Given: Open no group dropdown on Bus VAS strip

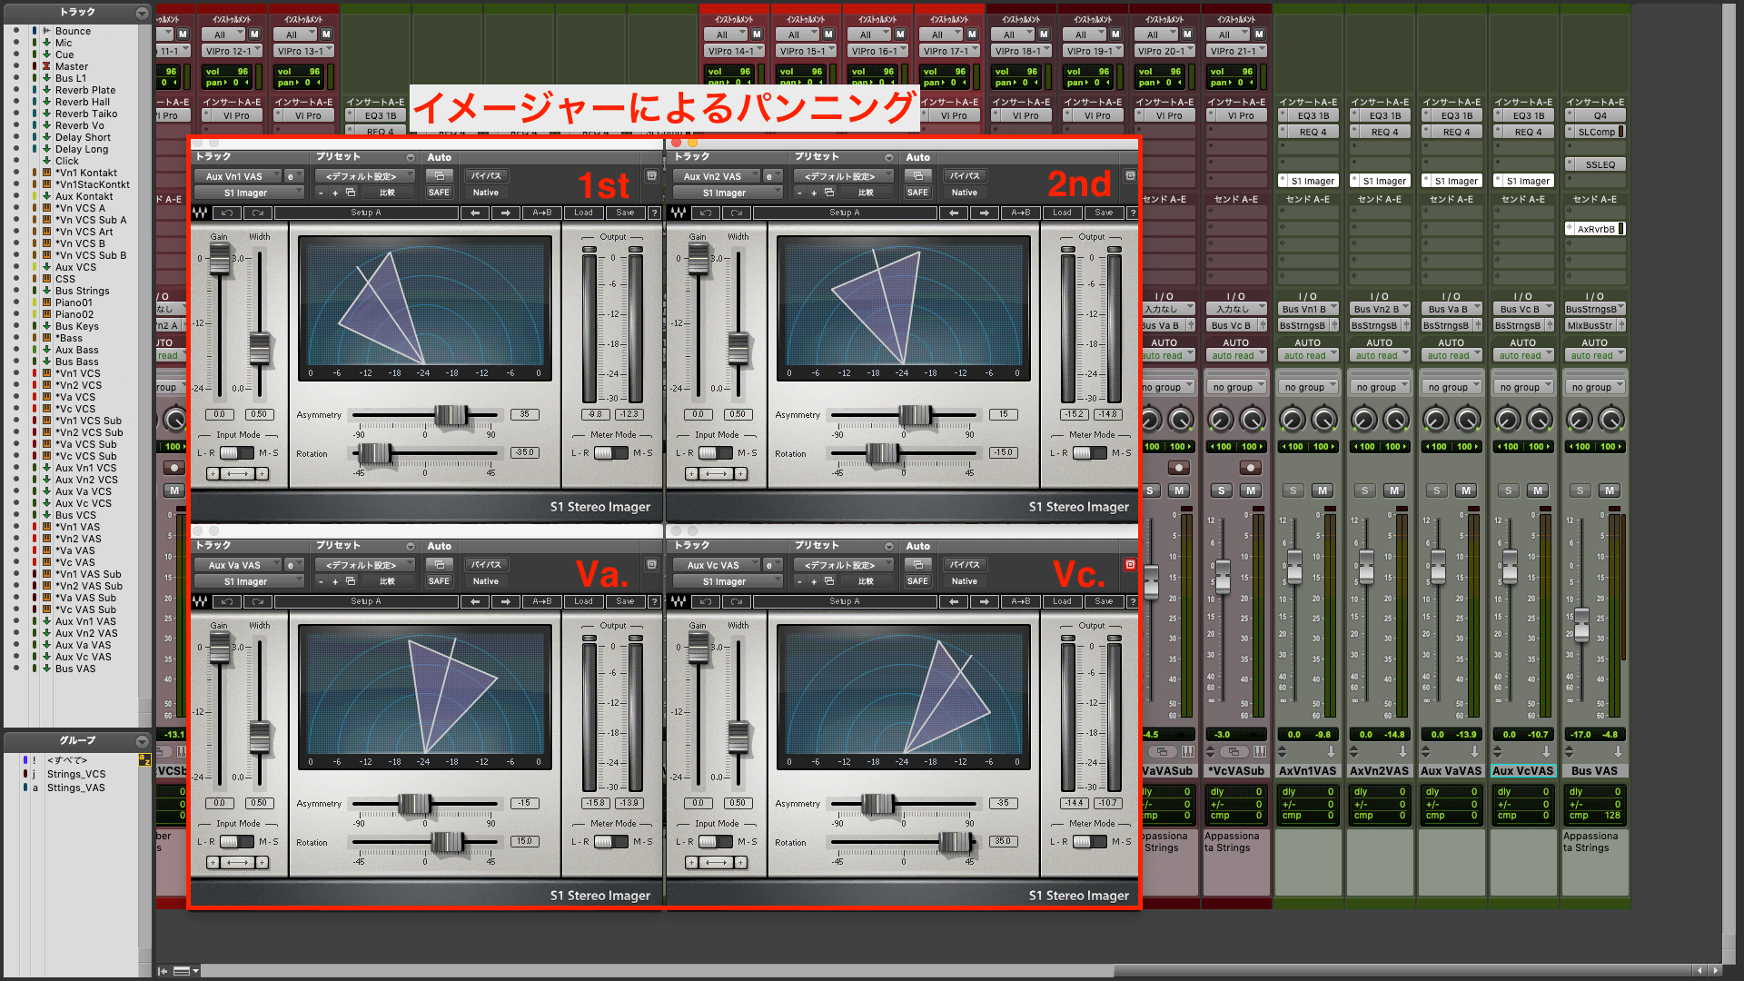Looking at the screenshot, I should click(1595, 388).
